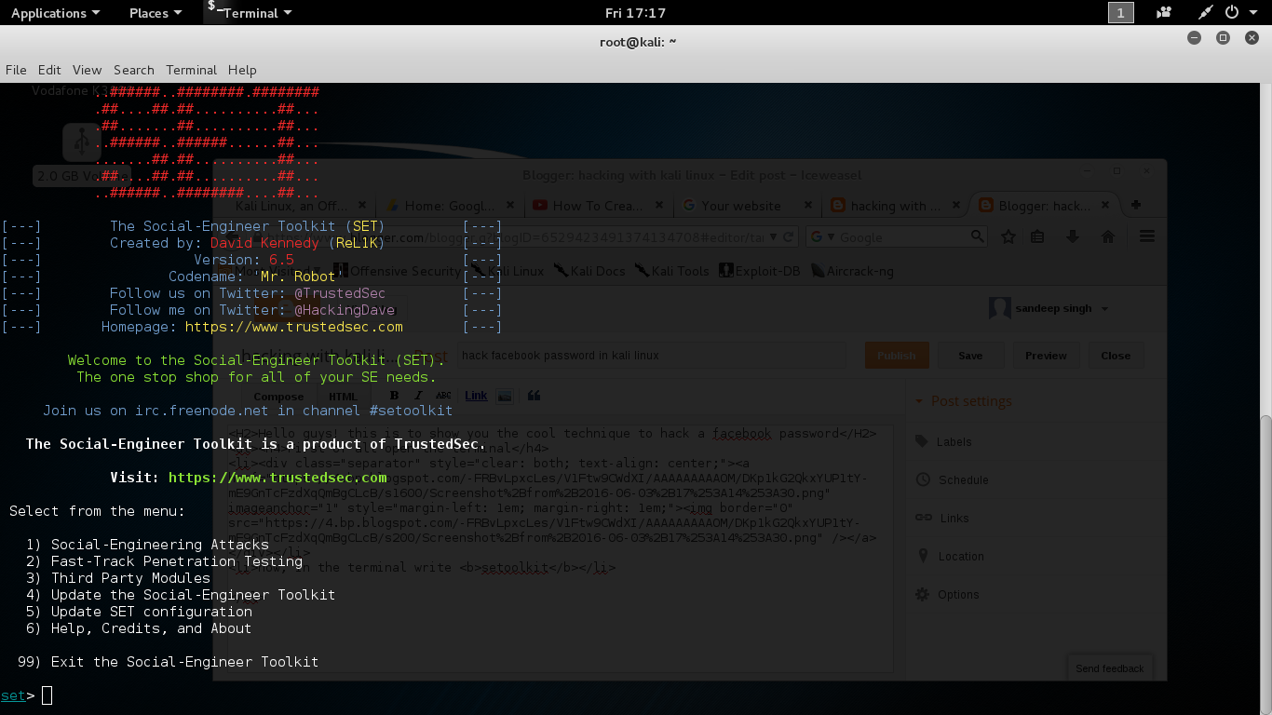Open Labels in Post settings
Viewport: 1272px width, 715px height.
click(x=954, y=441)
